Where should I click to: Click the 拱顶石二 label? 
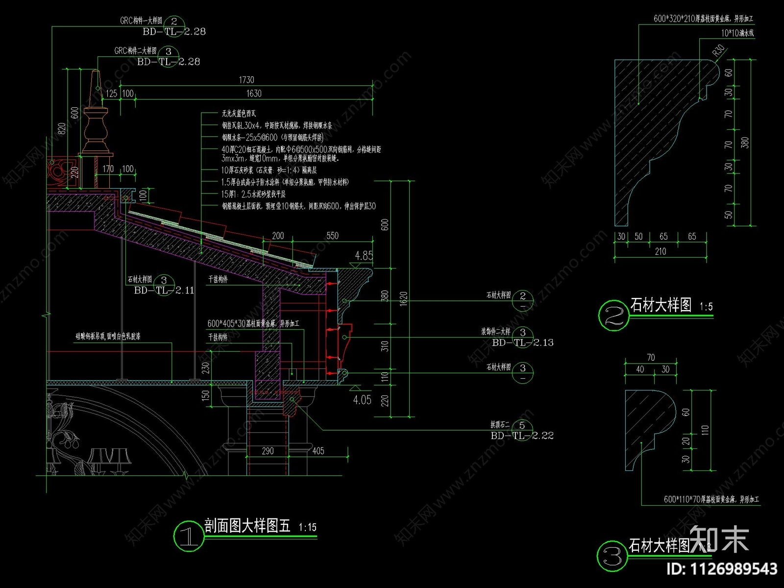(501, 425)
